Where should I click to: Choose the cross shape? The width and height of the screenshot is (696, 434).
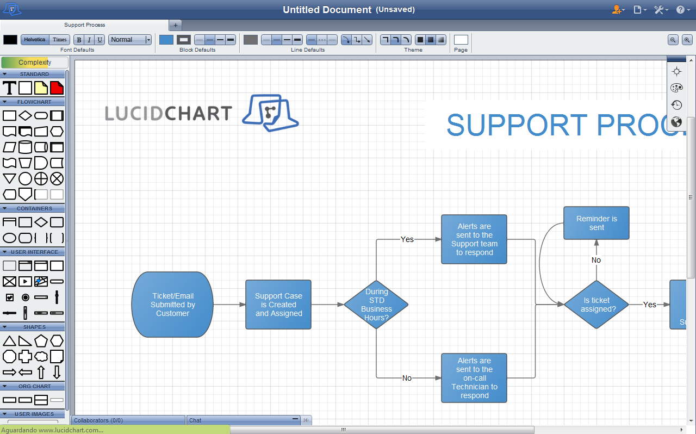[x=25, y=357]
